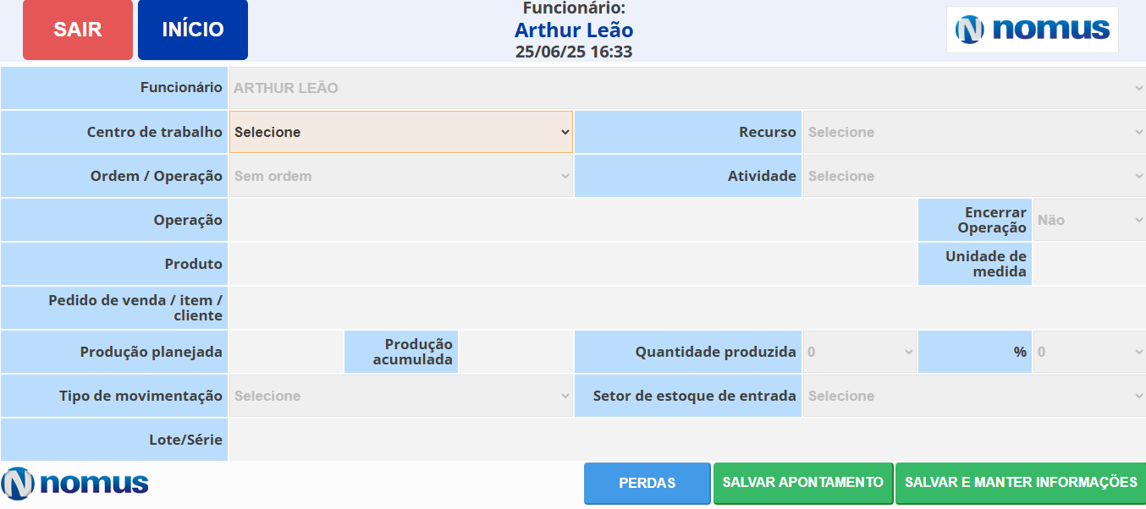Image resolution: width=1146 pixels, height=509 pixels.
Task: Open the Funcionário dropdown showing ARTHUR LEÃO
Action: click(x=686, y=88)
